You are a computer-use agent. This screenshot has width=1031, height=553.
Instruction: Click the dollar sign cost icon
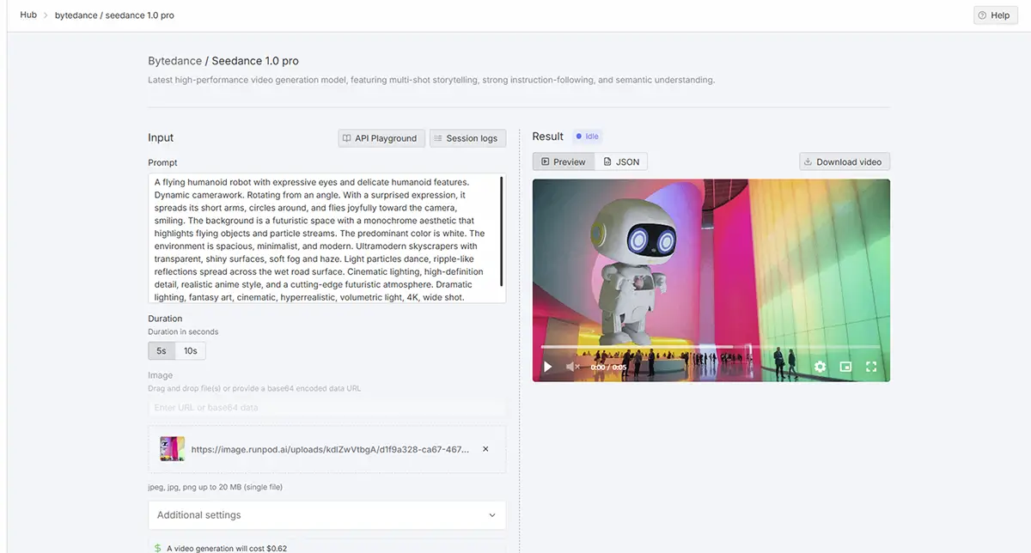tap(157, 548)
